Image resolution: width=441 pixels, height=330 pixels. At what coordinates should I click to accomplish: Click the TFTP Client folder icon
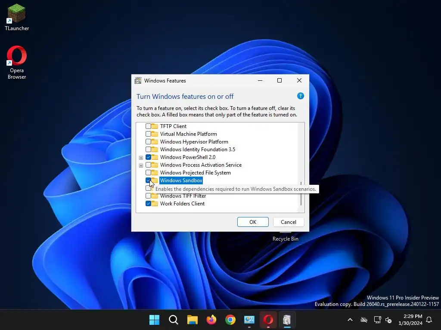[155, 126]
